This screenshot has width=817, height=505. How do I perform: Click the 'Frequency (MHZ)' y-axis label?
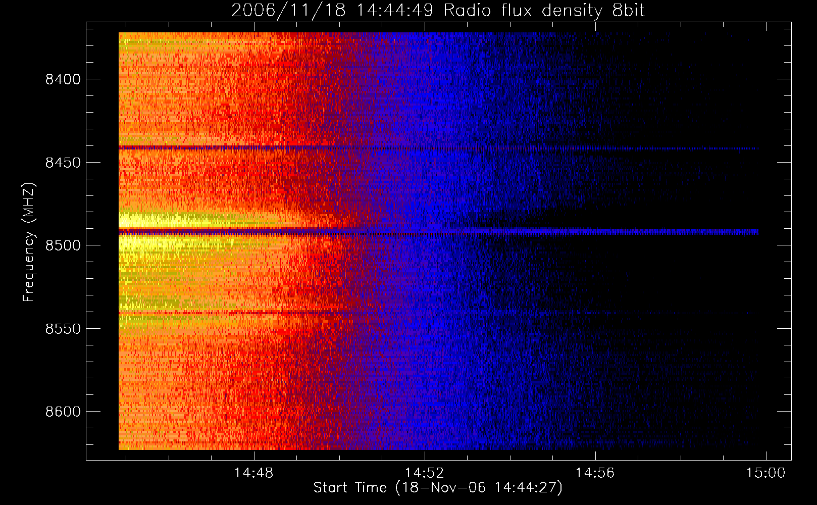tap(29, 242)
